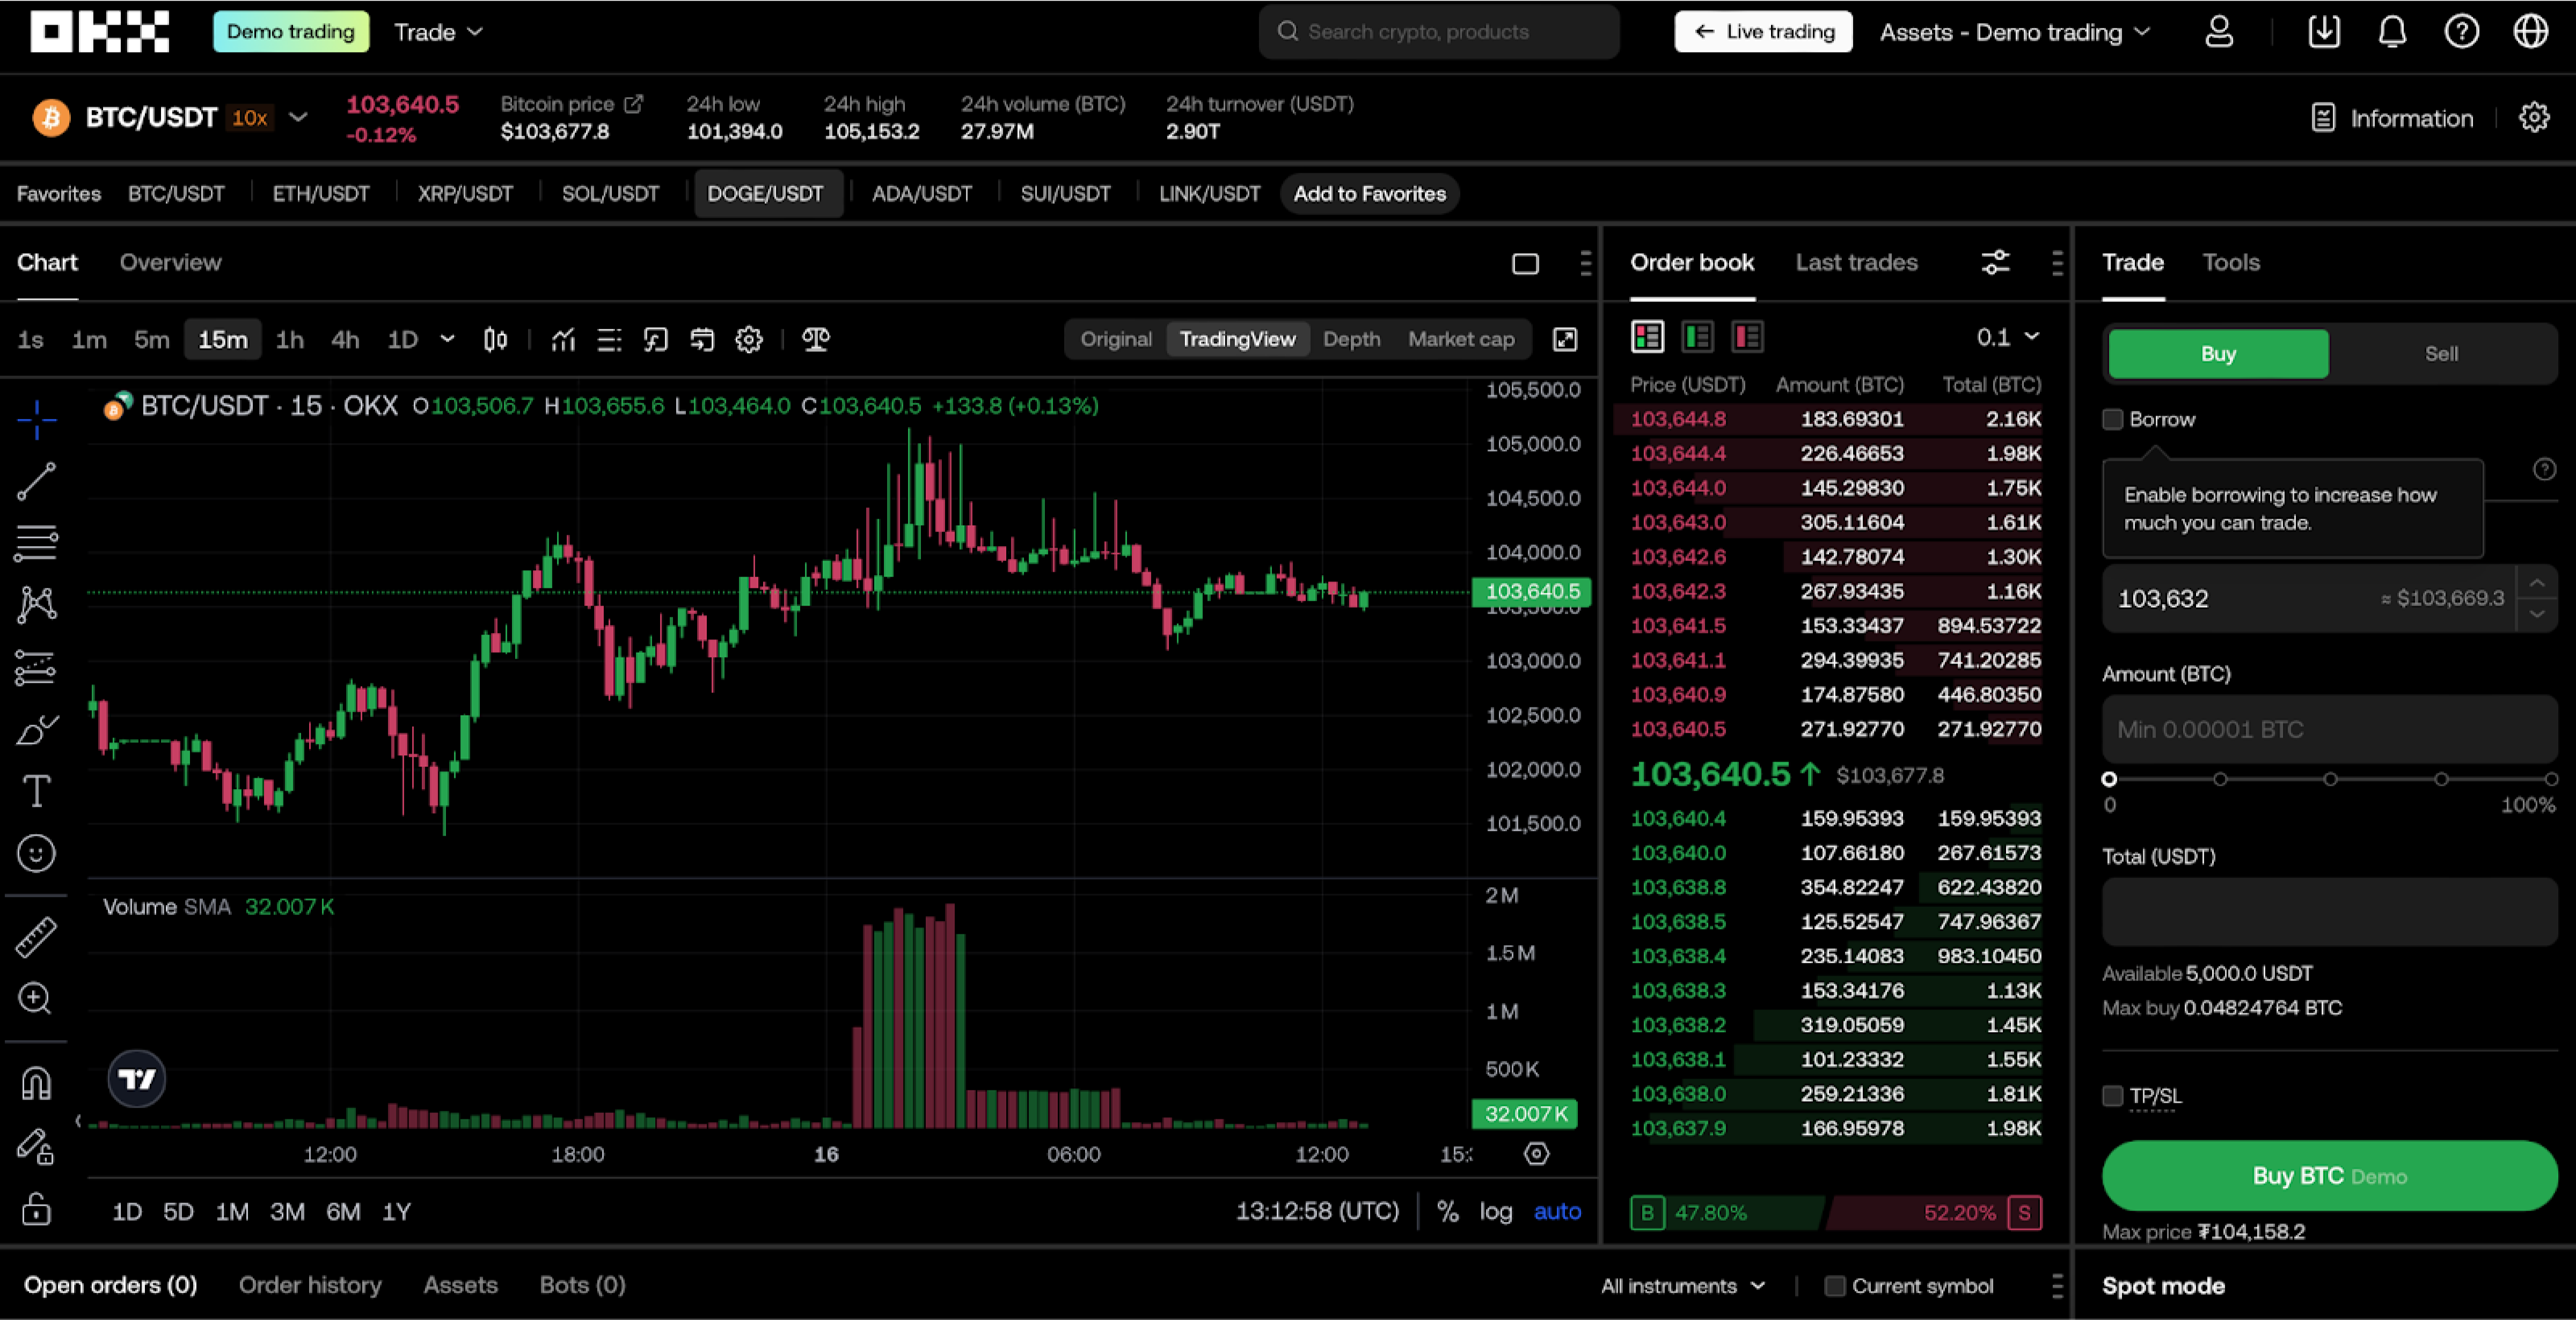
Task: Show combined buy and sell order book view
Action: pos(1648,337)
